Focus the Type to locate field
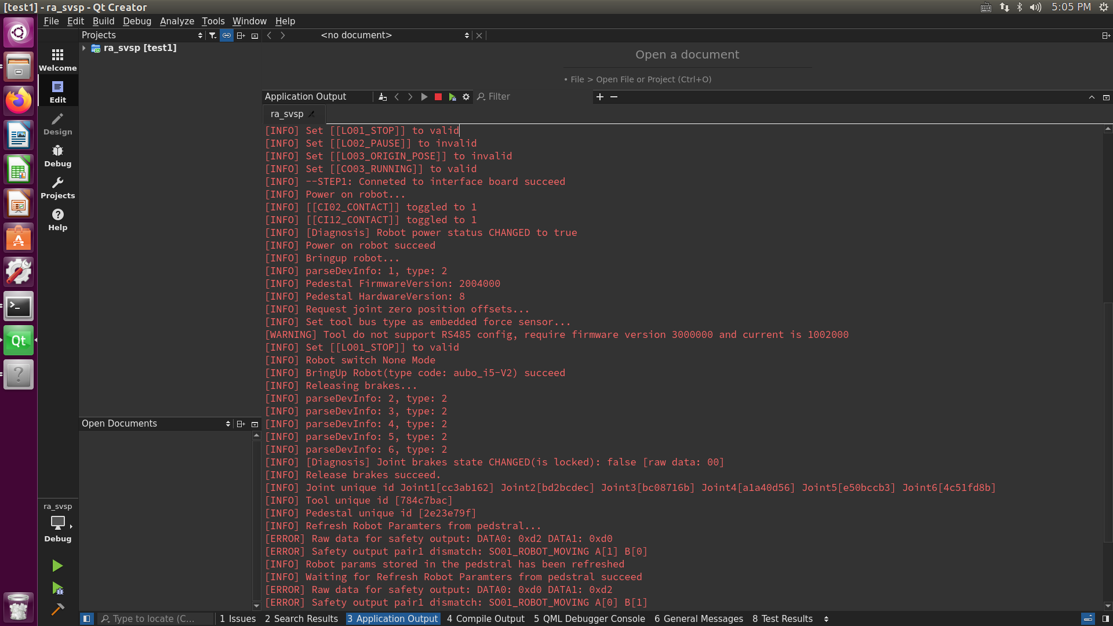 tap(155, 618)
